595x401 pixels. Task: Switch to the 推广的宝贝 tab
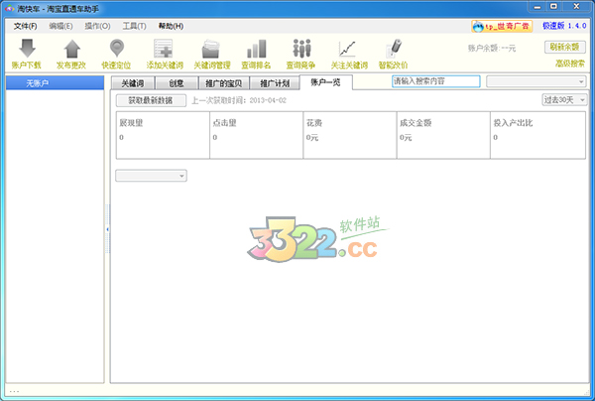223,83
